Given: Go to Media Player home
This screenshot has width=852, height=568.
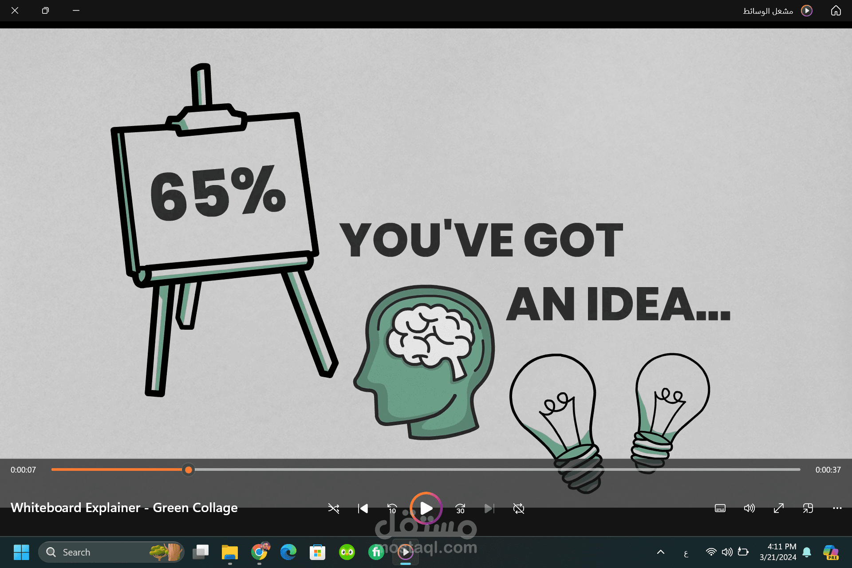Looking at the screenshot, I should tap(836, 11).
